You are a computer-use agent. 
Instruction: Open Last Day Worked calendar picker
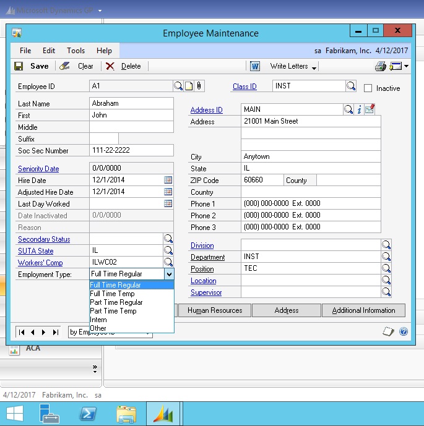tap(168, 203)
